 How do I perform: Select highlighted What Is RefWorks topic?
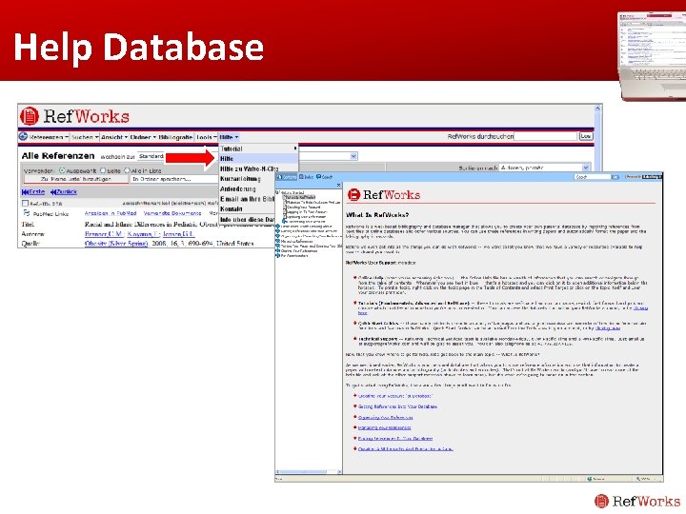(300, 197)
